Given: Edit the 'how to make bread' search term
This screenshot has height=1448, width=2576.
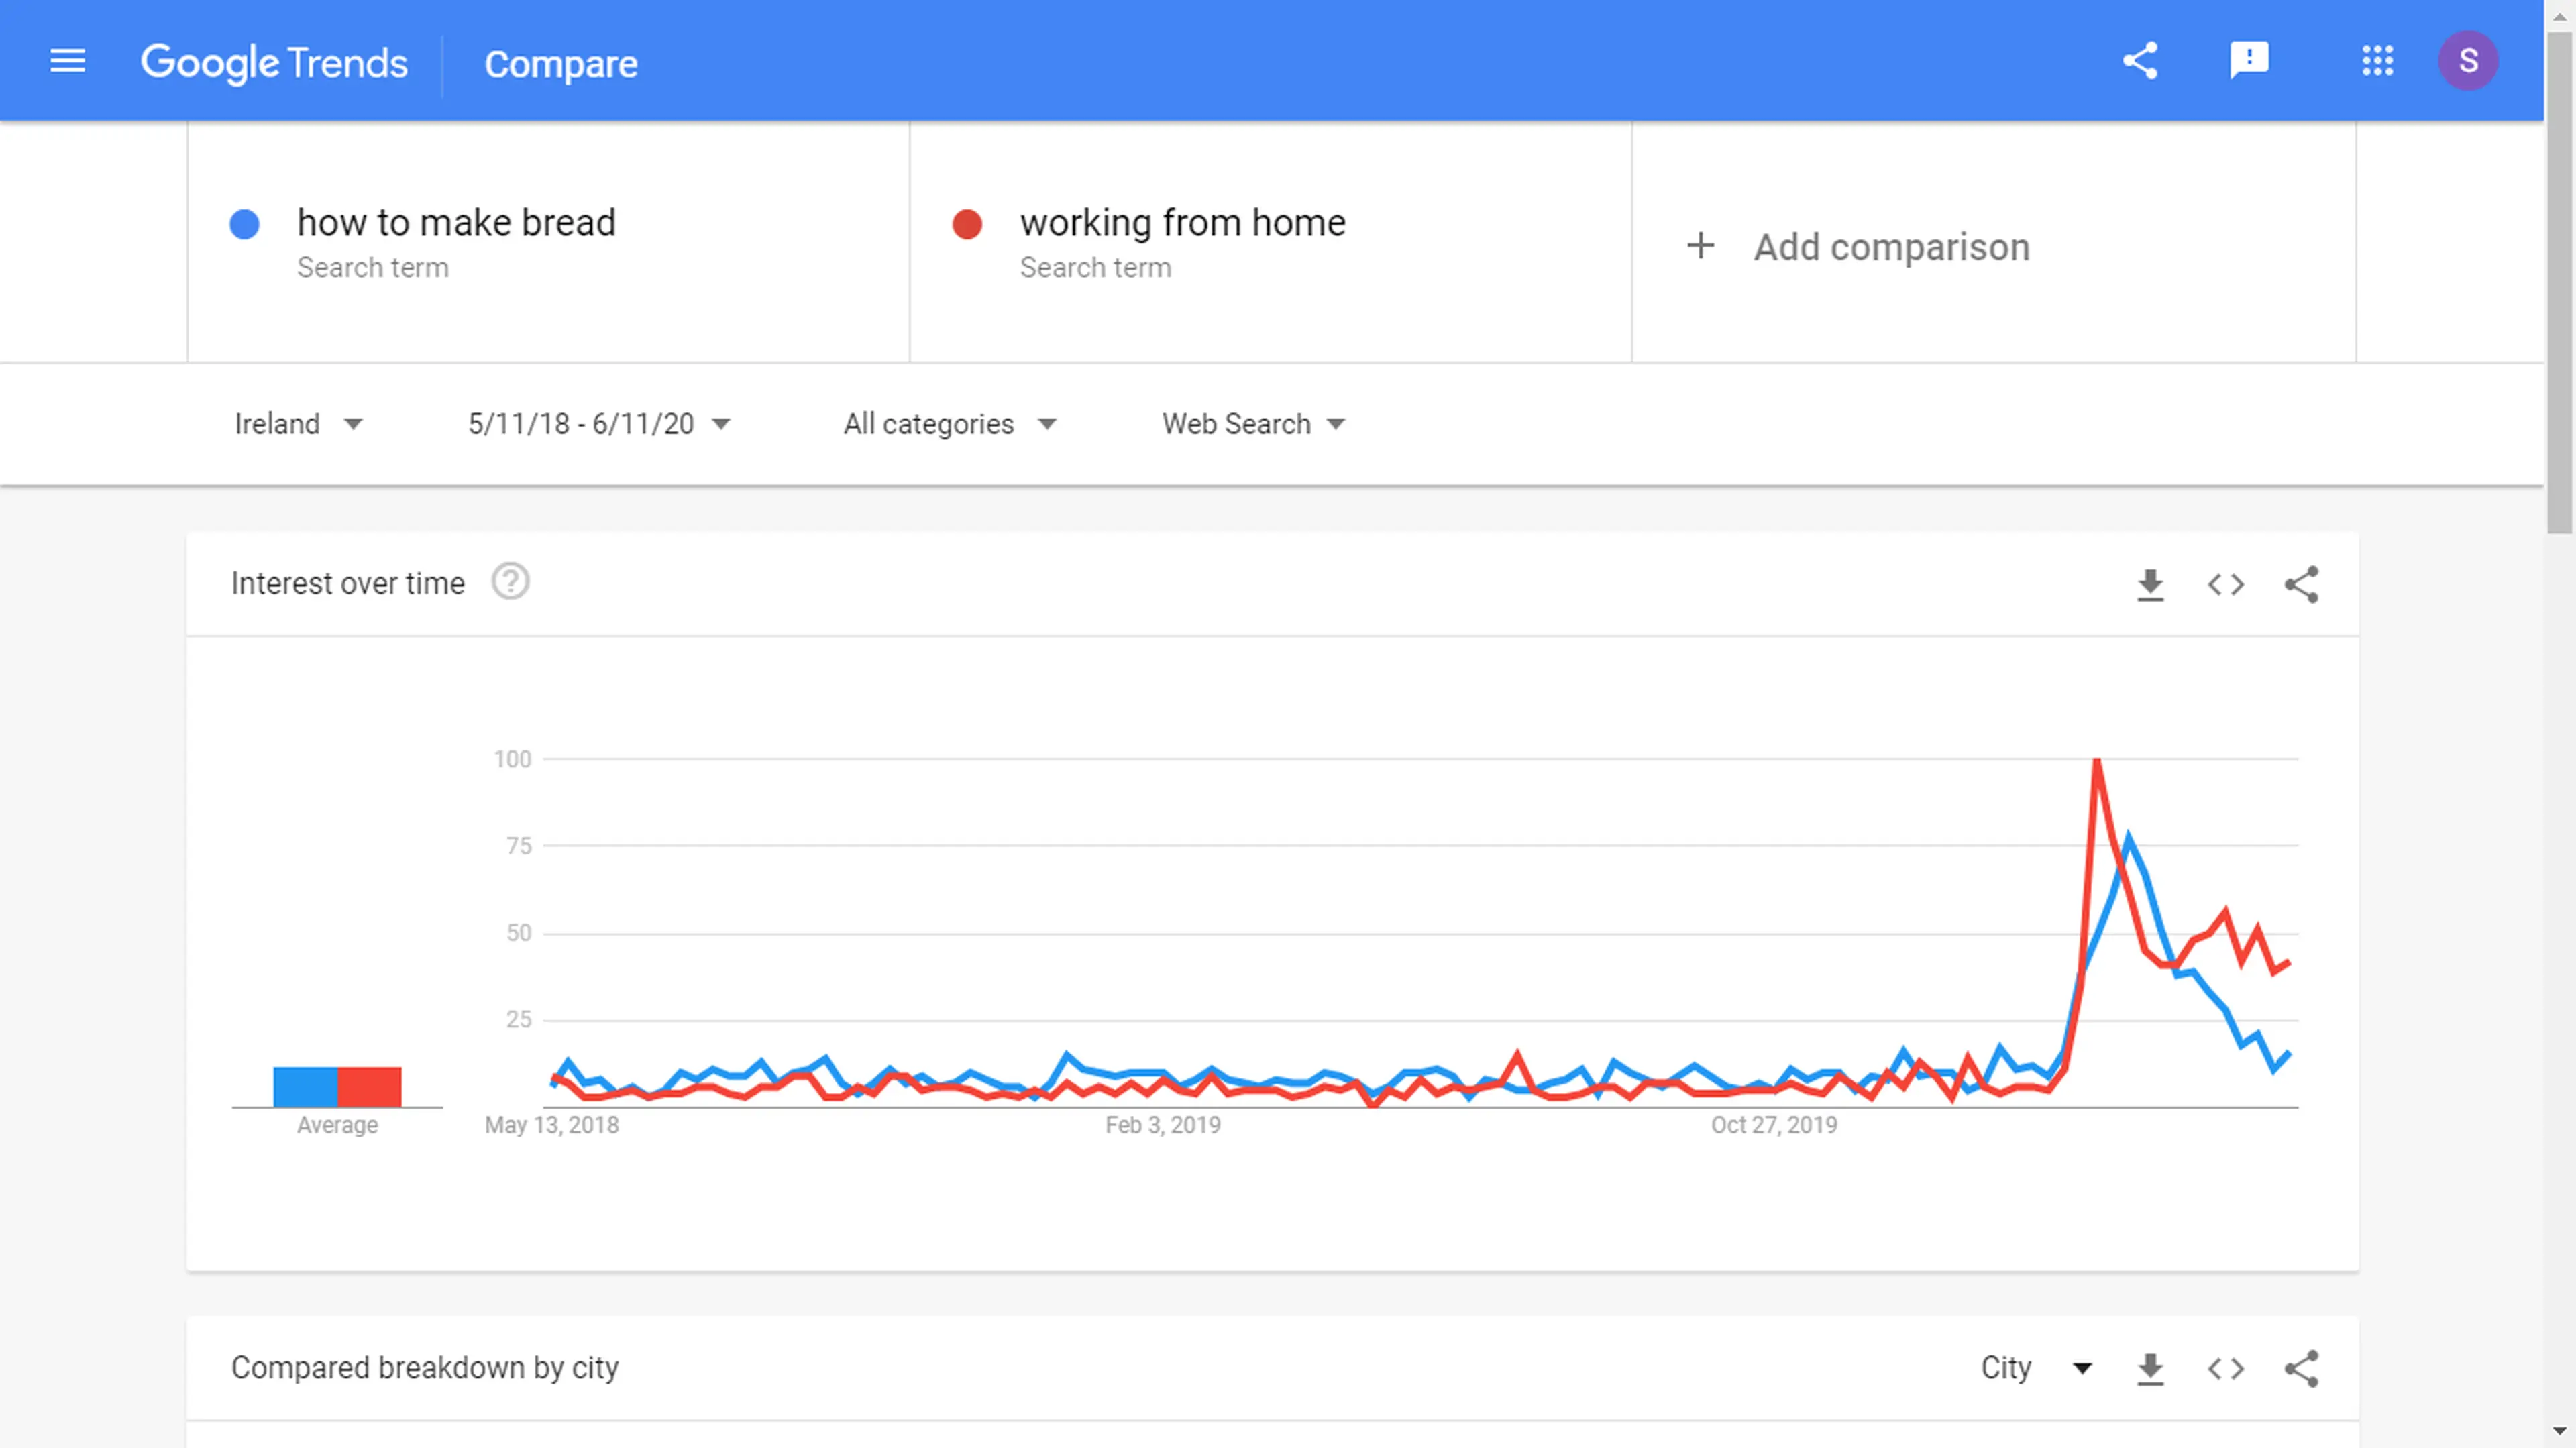Looking at the screenshot, I should (456, 222).
